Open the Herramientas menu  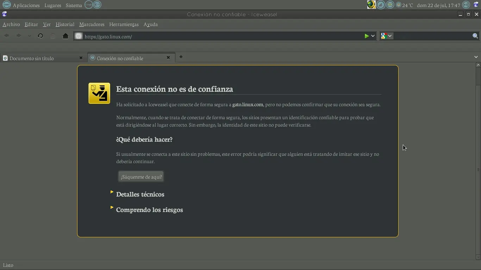[124, 24]
